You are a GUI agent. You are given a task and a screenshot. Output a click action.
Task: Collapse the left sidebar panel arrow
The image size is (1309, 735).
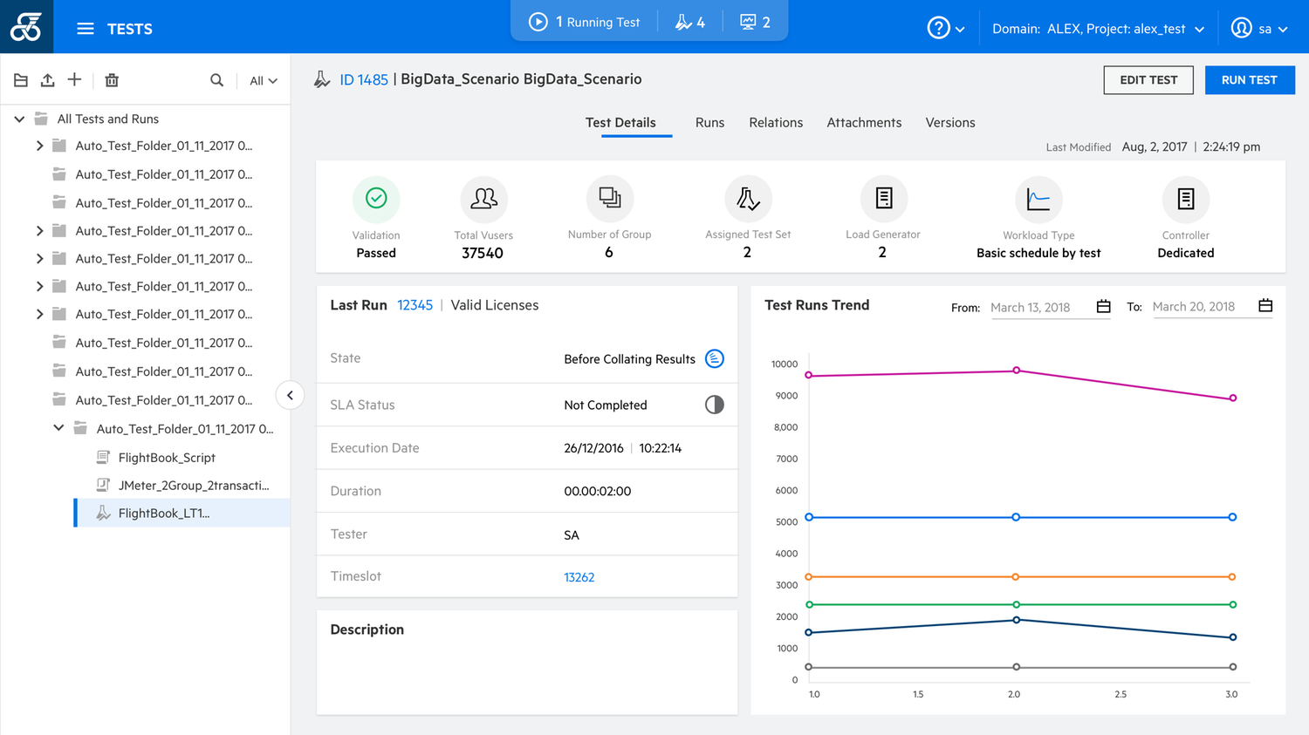[290, 395]
